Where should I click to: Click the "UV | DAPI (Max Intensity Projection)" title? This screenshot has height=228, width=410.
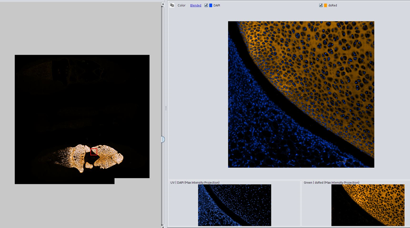tap(195, 183)
